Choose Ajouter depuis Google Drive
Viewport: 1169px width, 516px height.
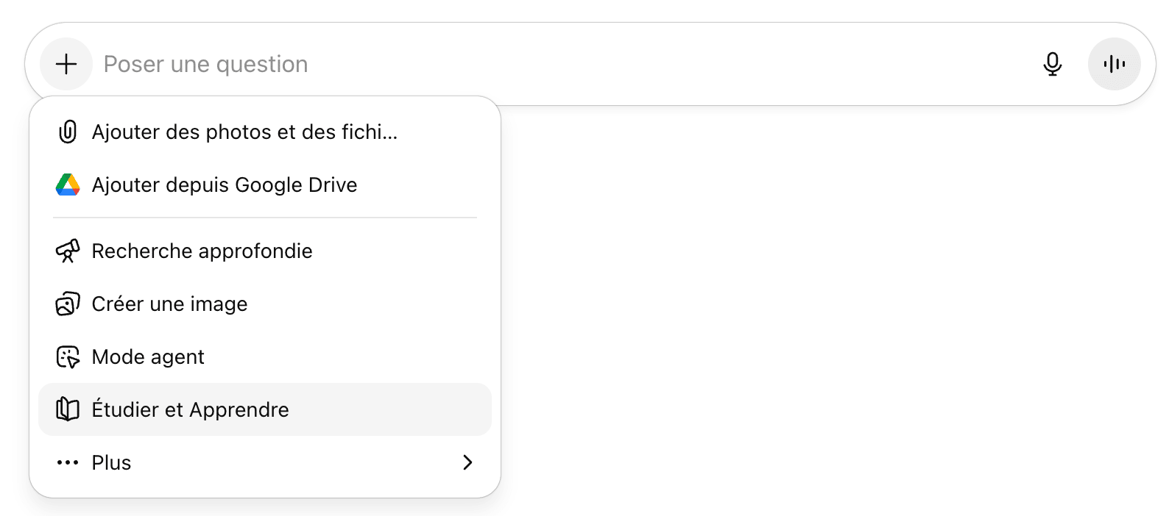(x=225, y=184)
